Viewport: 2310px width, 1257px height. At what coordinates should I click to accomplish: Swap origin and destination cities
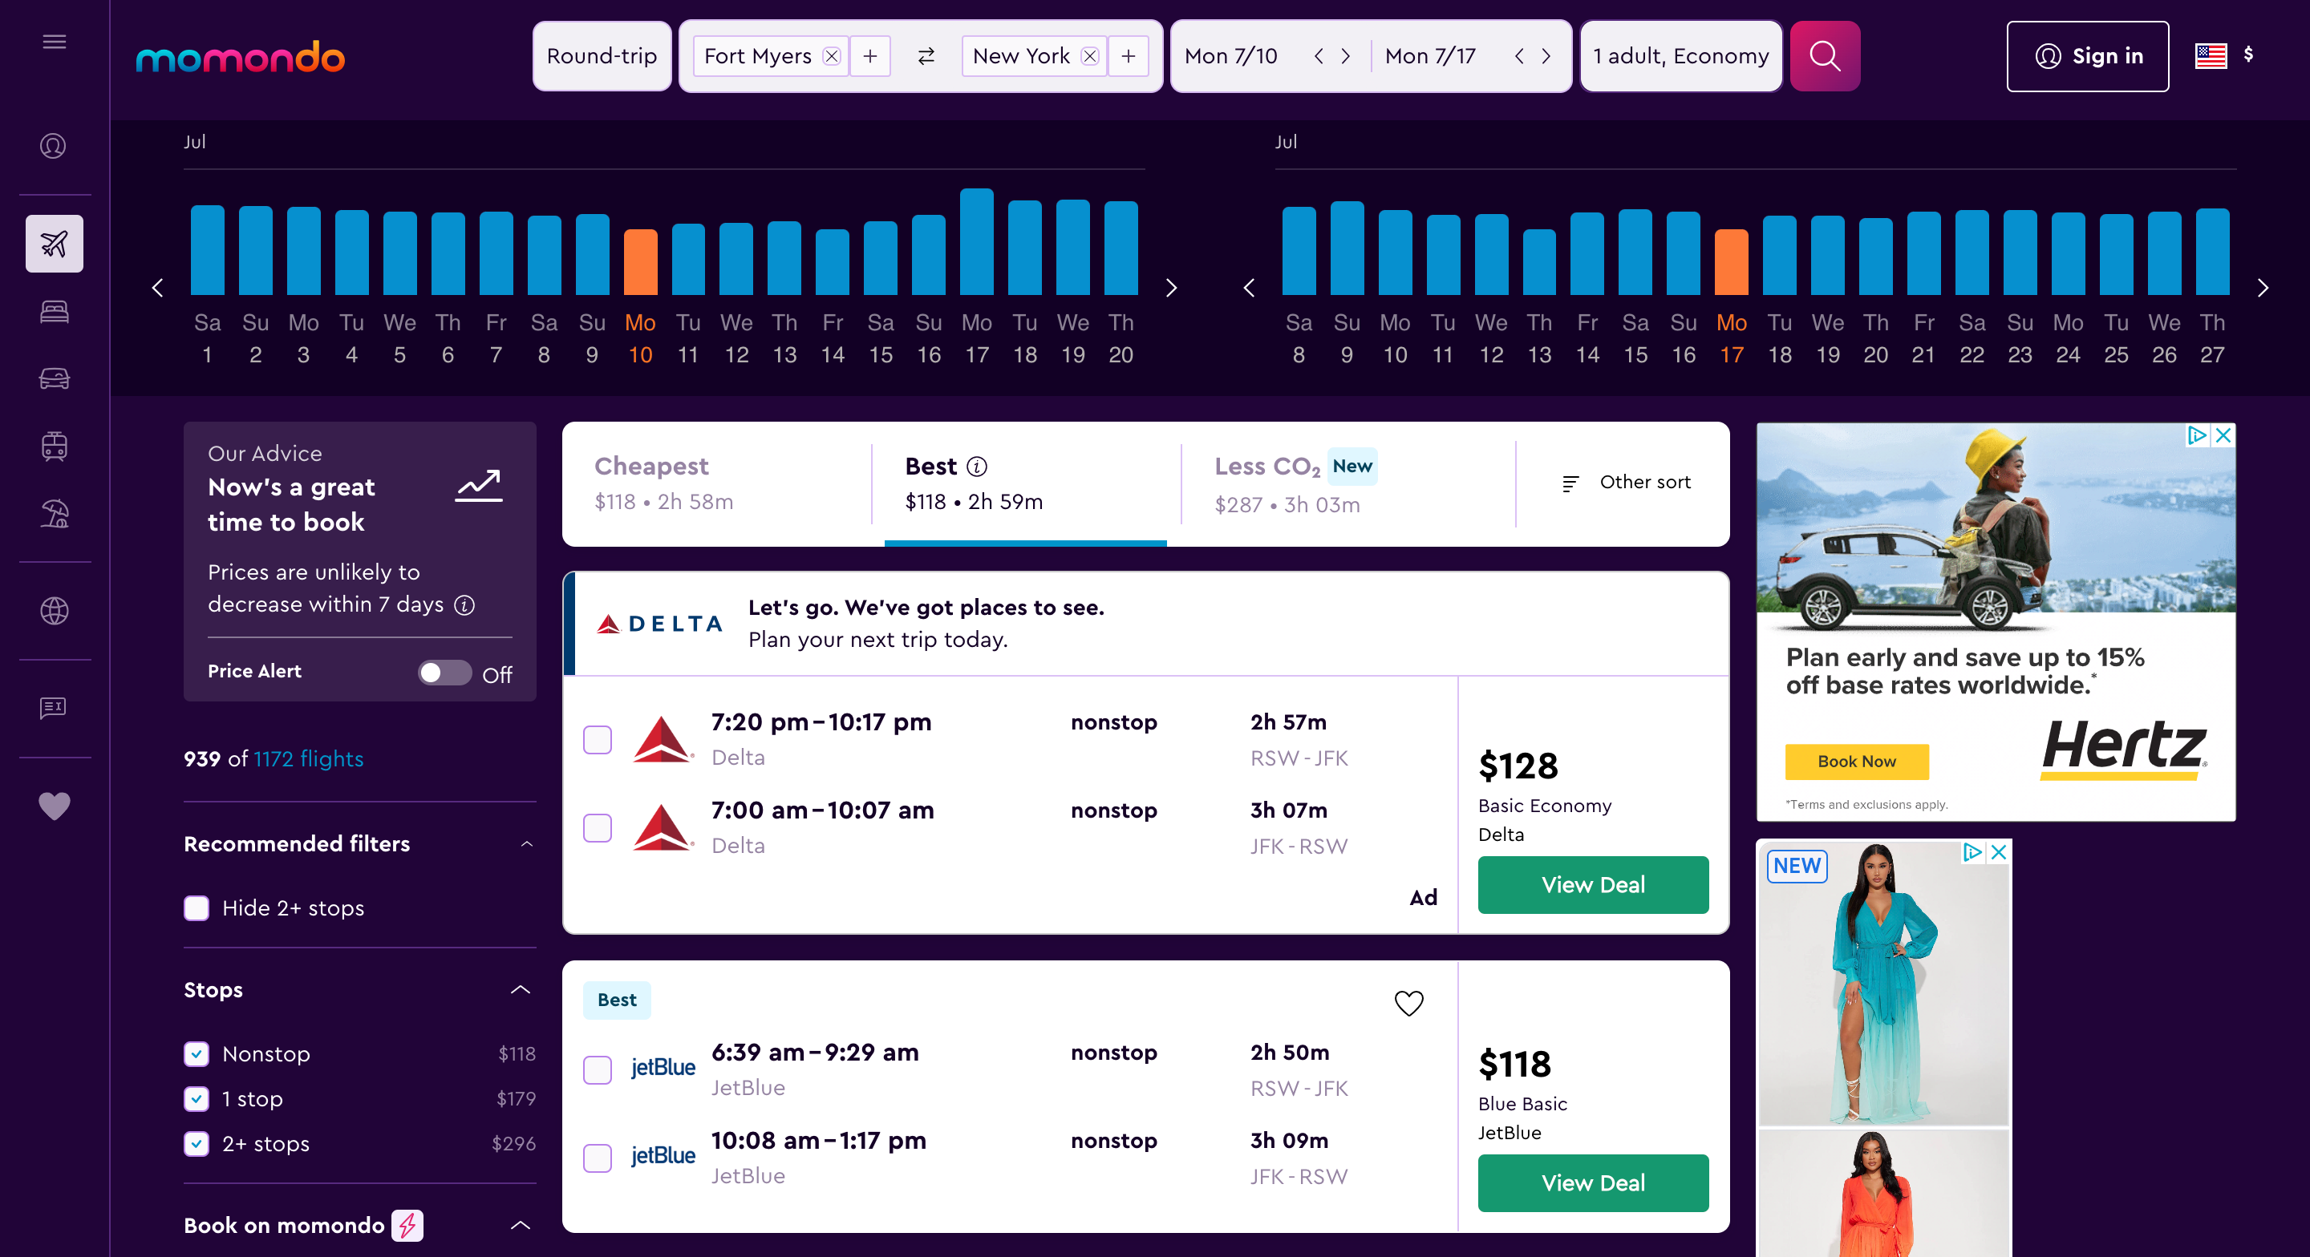click(x=926, y=56)
